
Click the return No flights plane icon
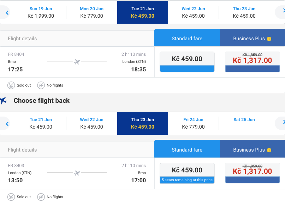point(41,197)
